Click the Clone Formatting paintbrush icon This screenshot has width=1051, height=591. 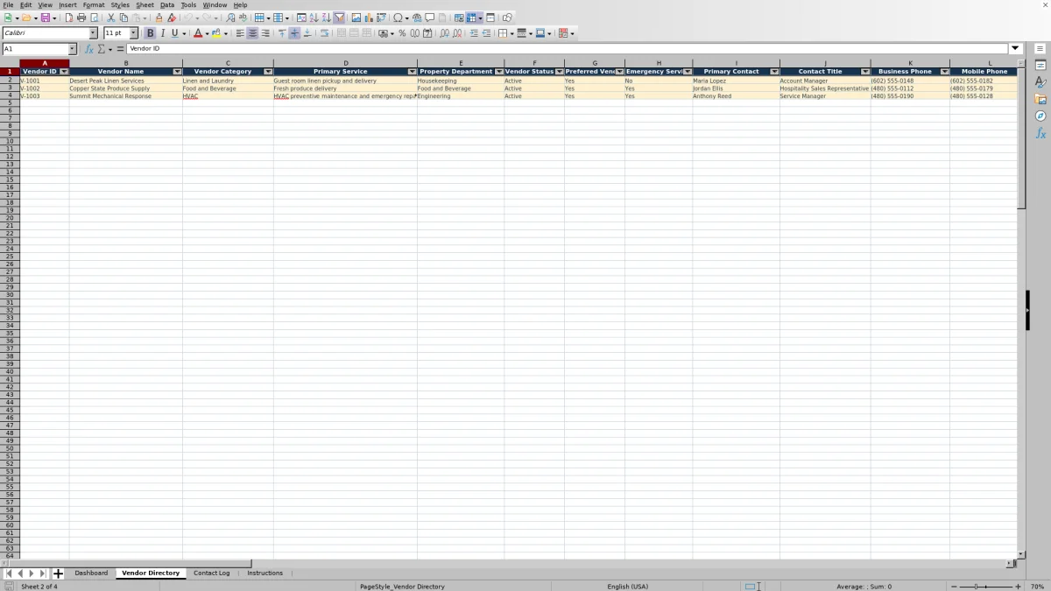tap(159, 18)
